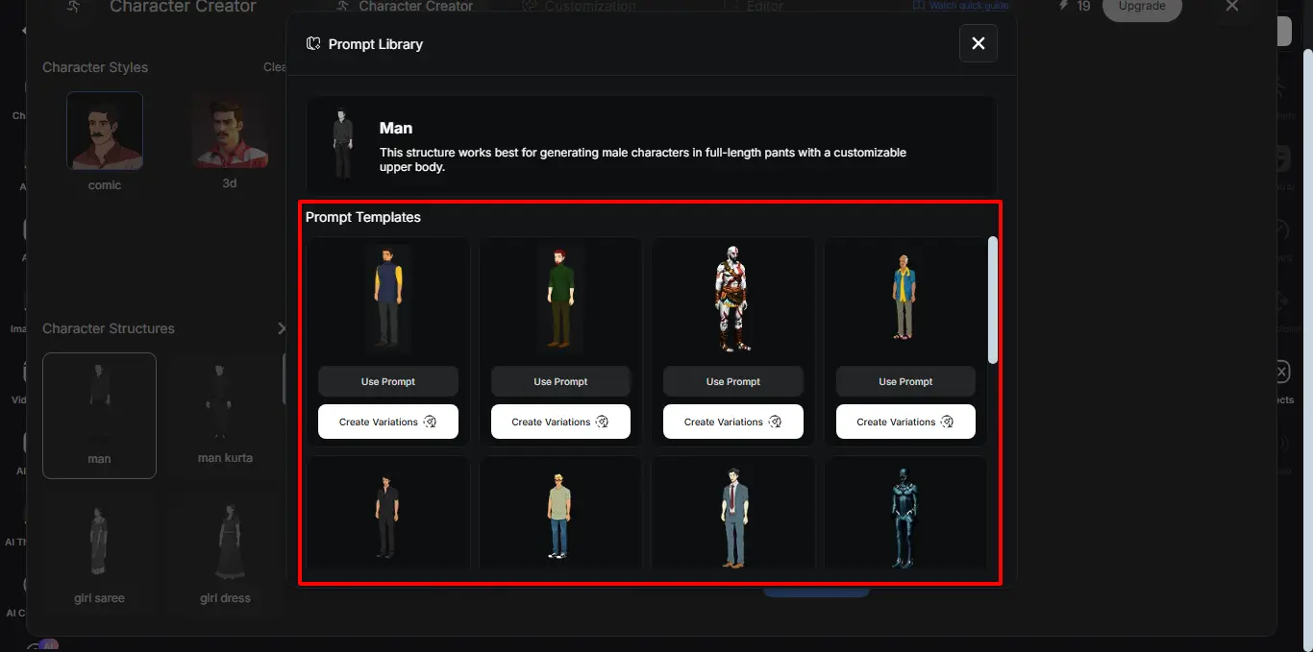The width and height of the screenshot is (1313, 652).
Task: Close the Prompt Library dialog
Action: (x=978, y=43)
